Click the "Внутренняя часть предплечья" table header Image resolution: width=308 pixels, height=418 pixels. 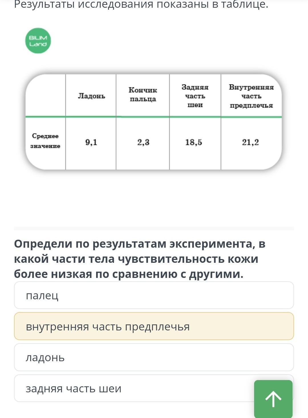251,96
